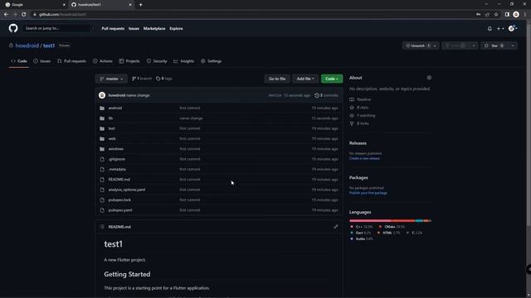Viewport: 531px width, 298px height.
Task: Click Create a new release
Action: click(364, 158)
